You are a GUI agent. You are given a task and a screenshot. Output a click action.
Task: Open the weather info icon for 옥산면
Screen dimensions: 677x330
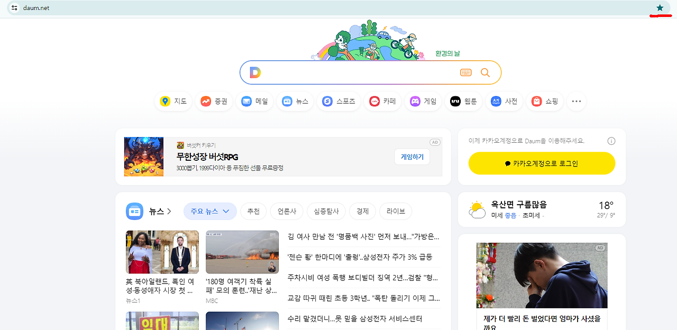(477, 209)
